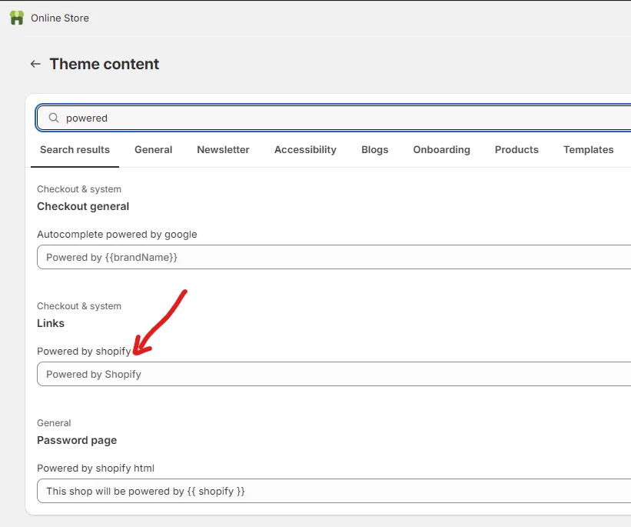Click 'Checkout & system' above Links
Viewport: 631px width, 527px height.
coord(79,305)
